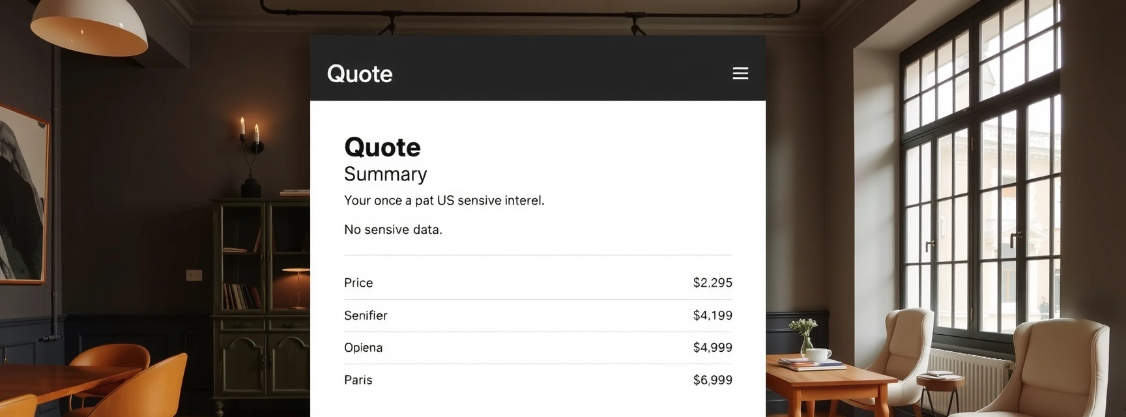Viewport: 1126px width, 417px height.
Task: Select the Paris row label
Action: click(x=358, y=380)
